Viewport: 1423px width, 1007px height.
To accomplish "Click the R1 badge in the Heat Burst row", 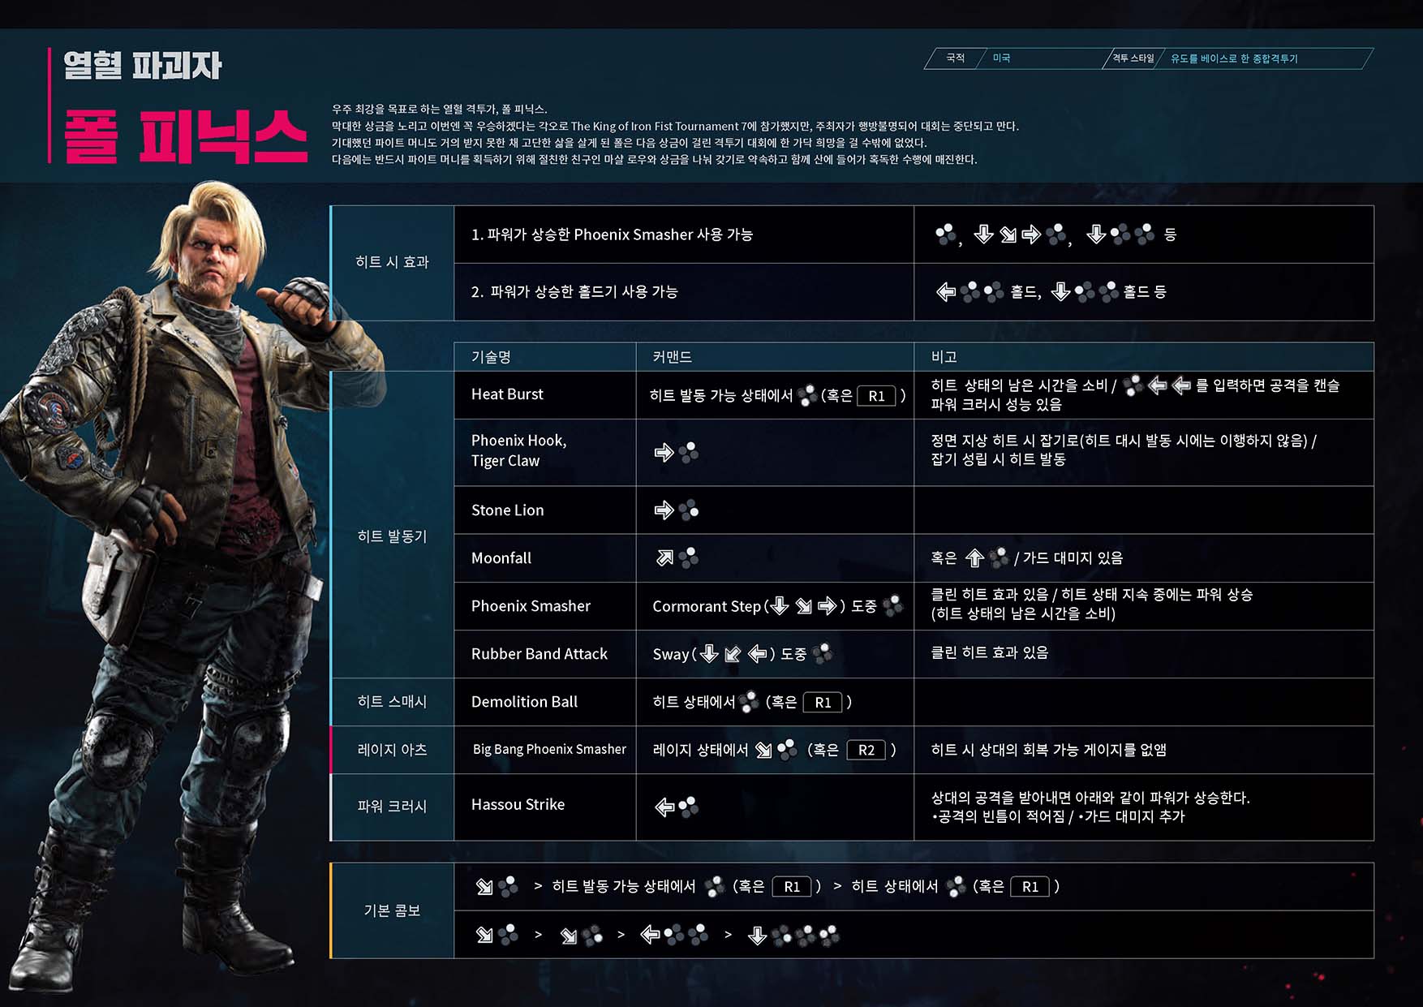I will coord(876,396).
